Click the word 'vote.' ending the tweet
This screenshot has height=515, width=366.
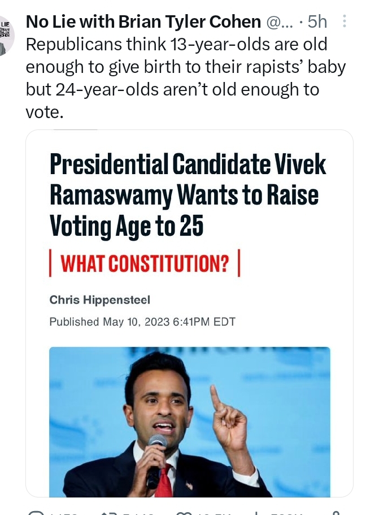coord(44,112)
